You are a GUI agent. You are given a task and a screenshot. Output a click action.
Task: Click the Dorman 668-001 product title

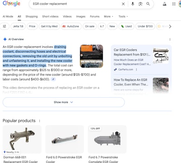(x=20, y=159)
